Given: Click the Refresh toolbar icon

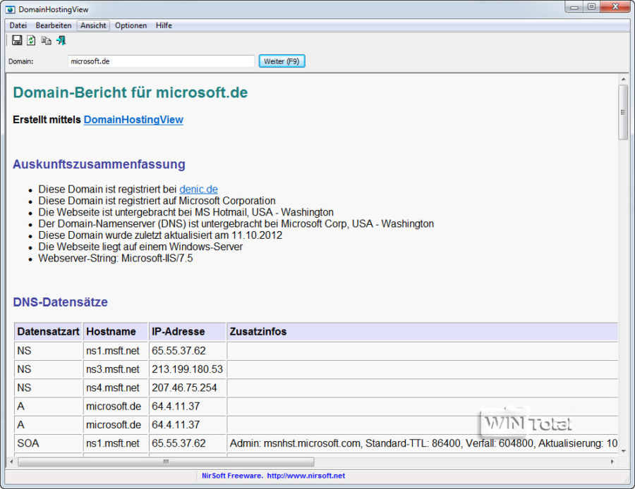Looking at the screenshot, I should 31,40.
